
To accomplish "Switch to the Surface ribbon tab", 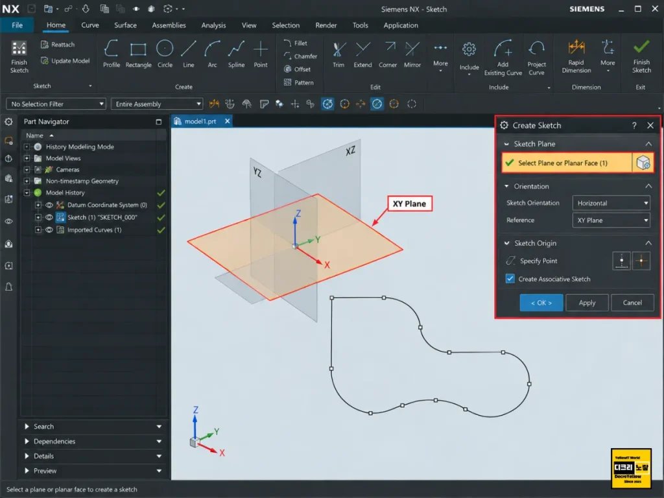I will [125, 25].
